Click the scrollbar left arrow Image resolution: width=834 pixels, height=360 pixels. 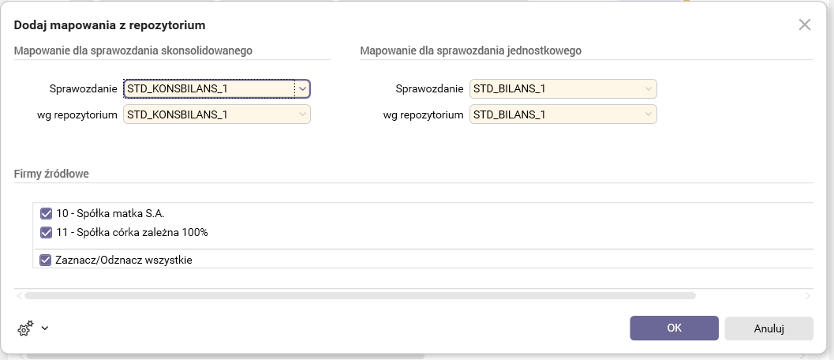[x=20, y=296]
